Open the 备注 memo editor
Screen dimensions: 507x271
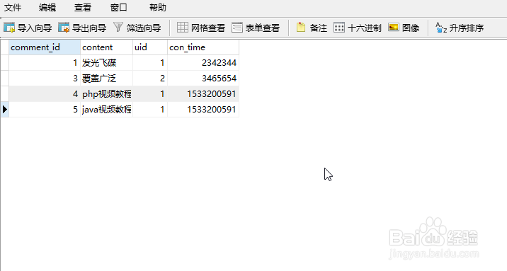click(x=312, y=28)
